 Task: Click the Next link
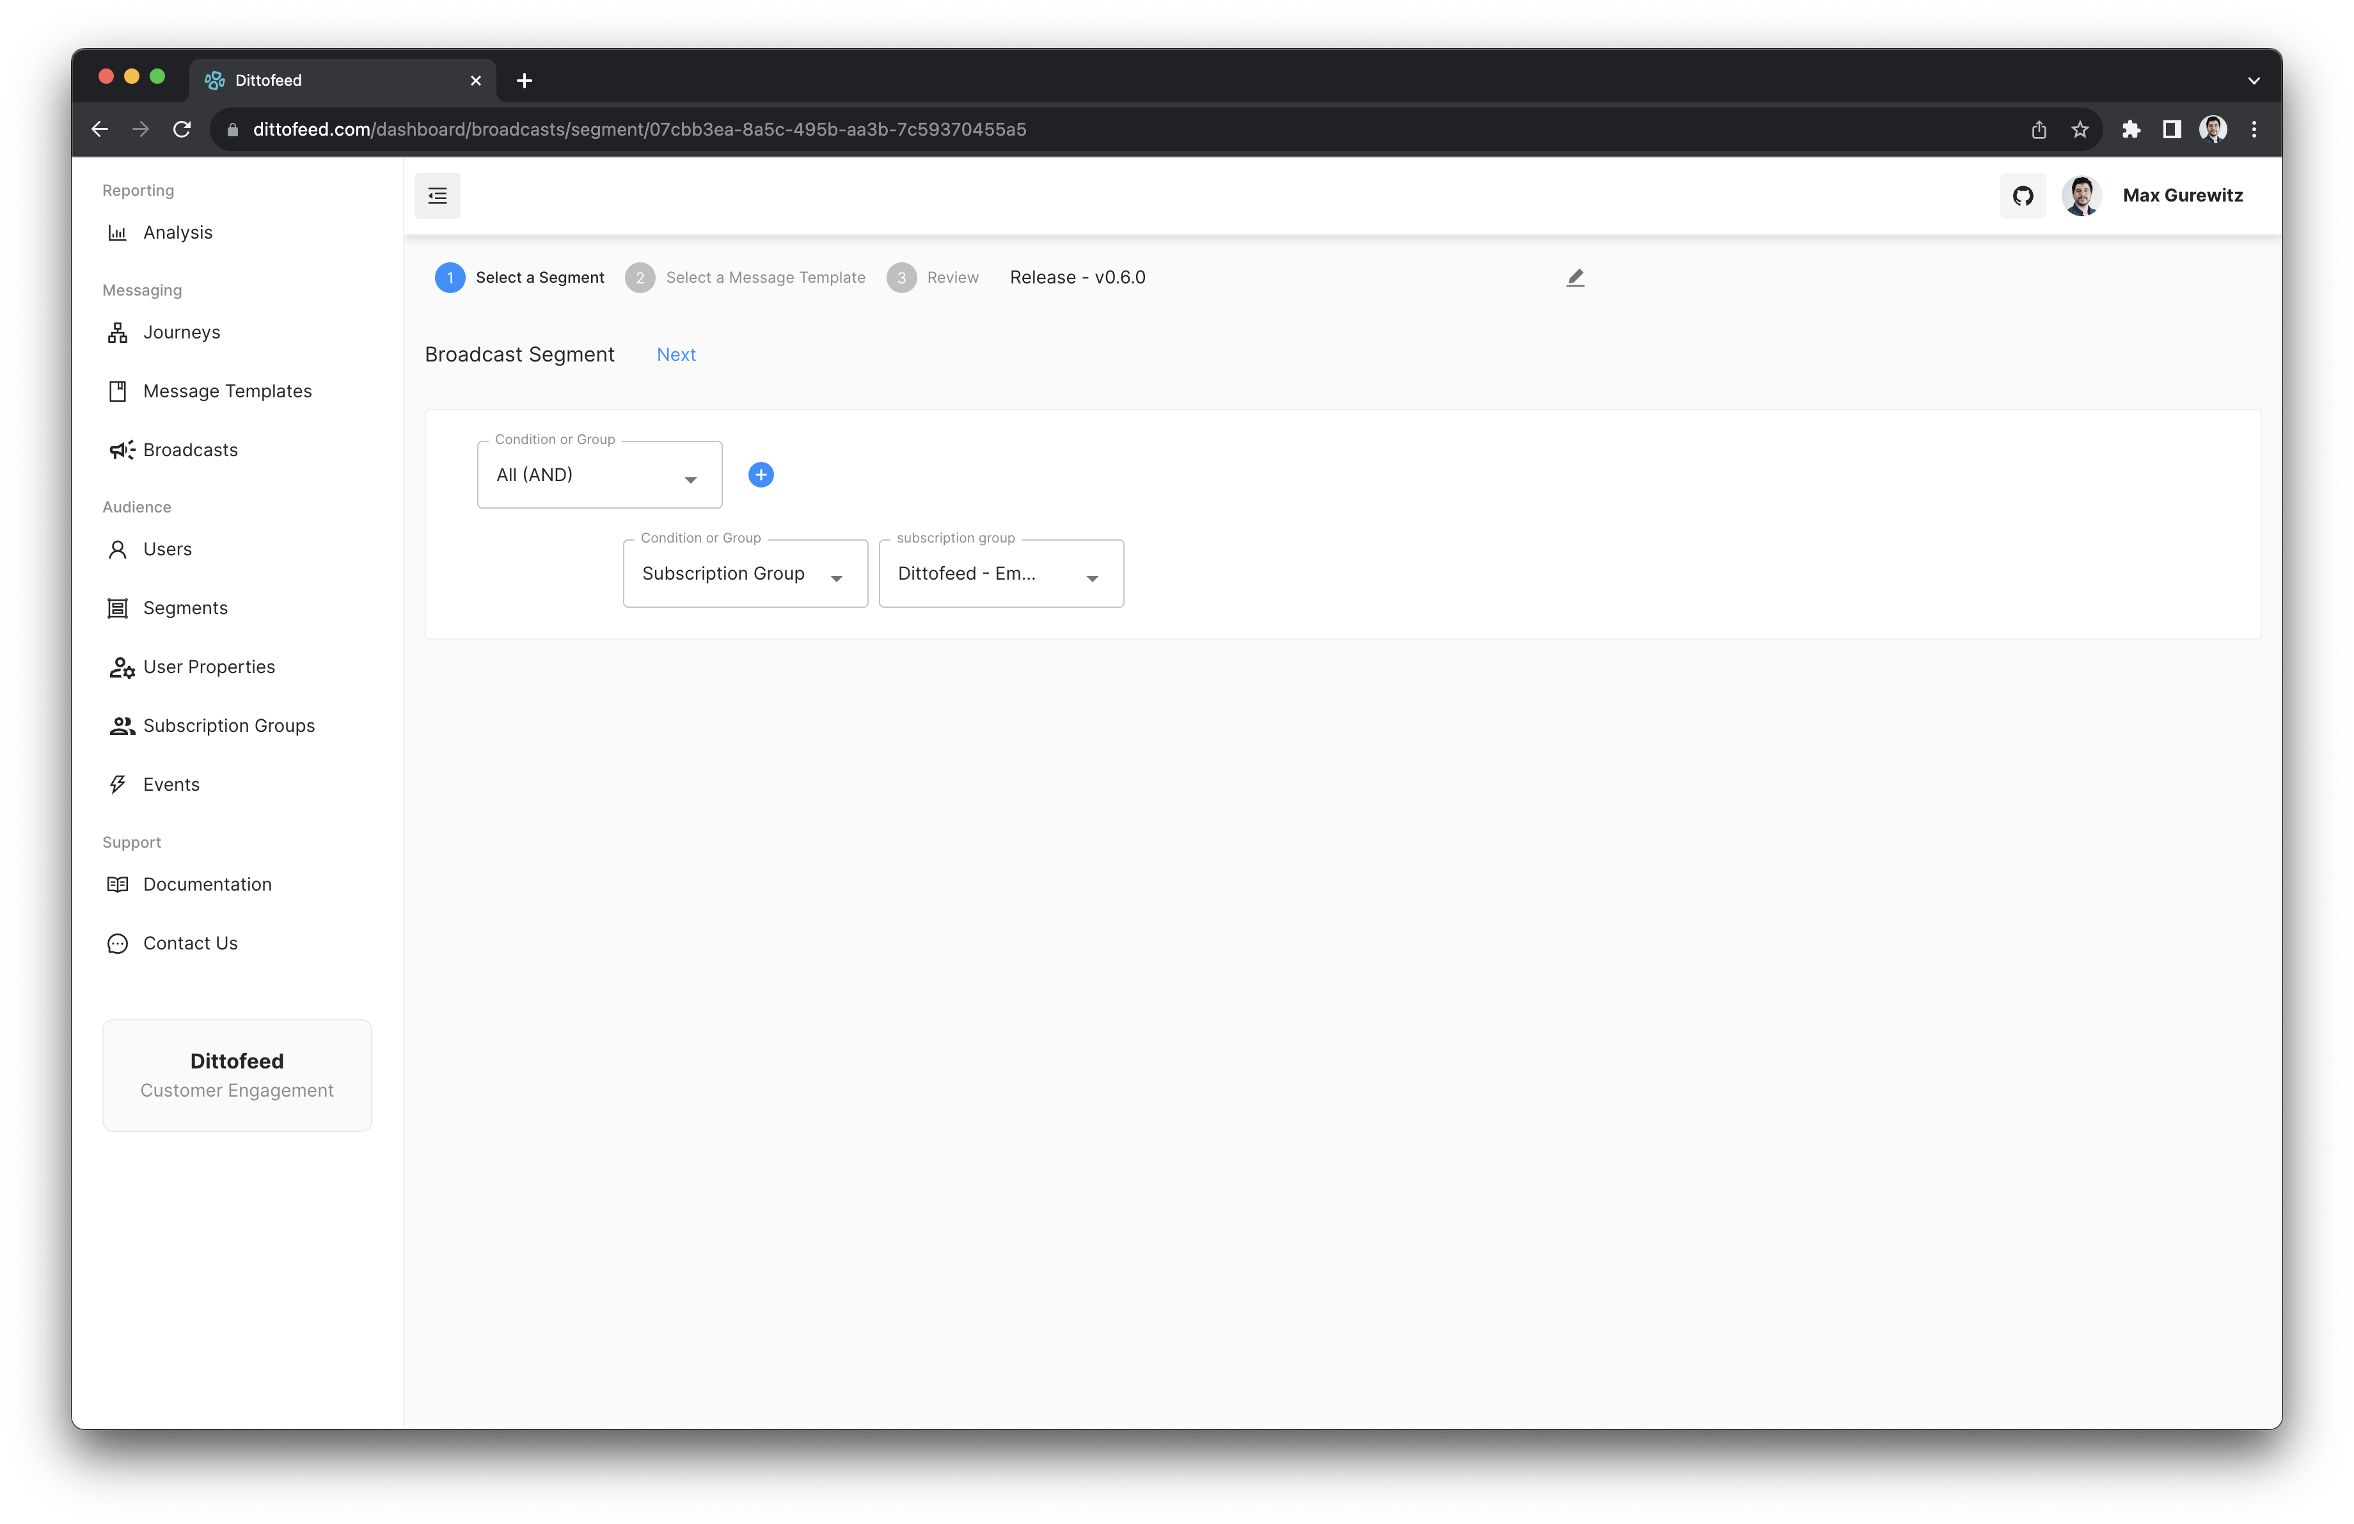pyautogui.click(x=677, y=355)
